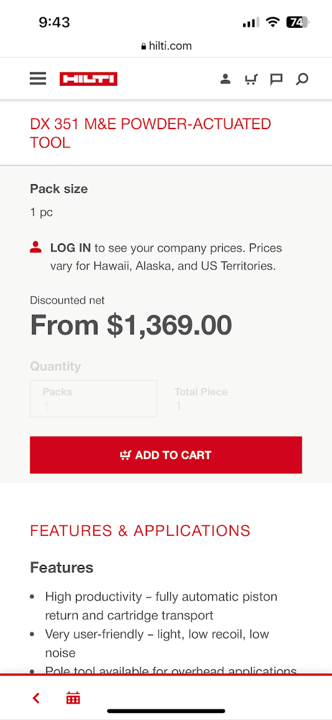Tap the From $1,369.00 price
The width and height of the screenshot is (332, 720).
[x=131, y=324]
